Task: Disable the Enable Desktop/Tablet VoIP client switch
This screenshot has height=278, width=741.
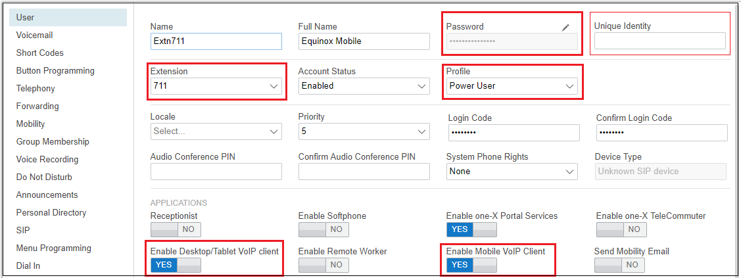Action: click(176, 265)
